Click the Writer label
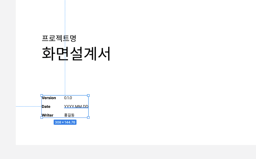This screenshot has width=256, height=159. (x=47, y=115)
